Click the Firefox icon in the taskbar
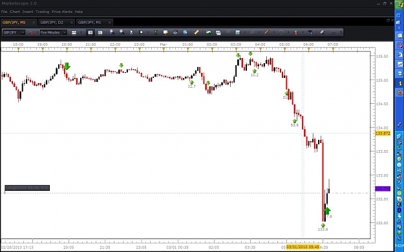The width and height of the screenshot is (404, 252). (x=400, y=92)
